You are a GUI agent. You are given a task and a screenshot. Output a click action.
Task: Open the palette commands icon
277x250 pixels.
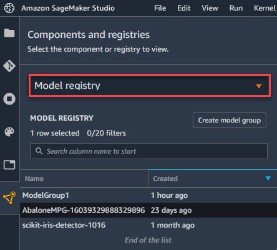click(x=9, y=132)
